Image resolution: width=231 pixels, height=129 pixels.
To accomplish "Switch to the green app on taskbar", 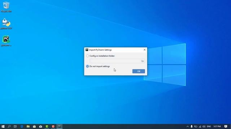I will pyautogui.click(x=47, y=126).
